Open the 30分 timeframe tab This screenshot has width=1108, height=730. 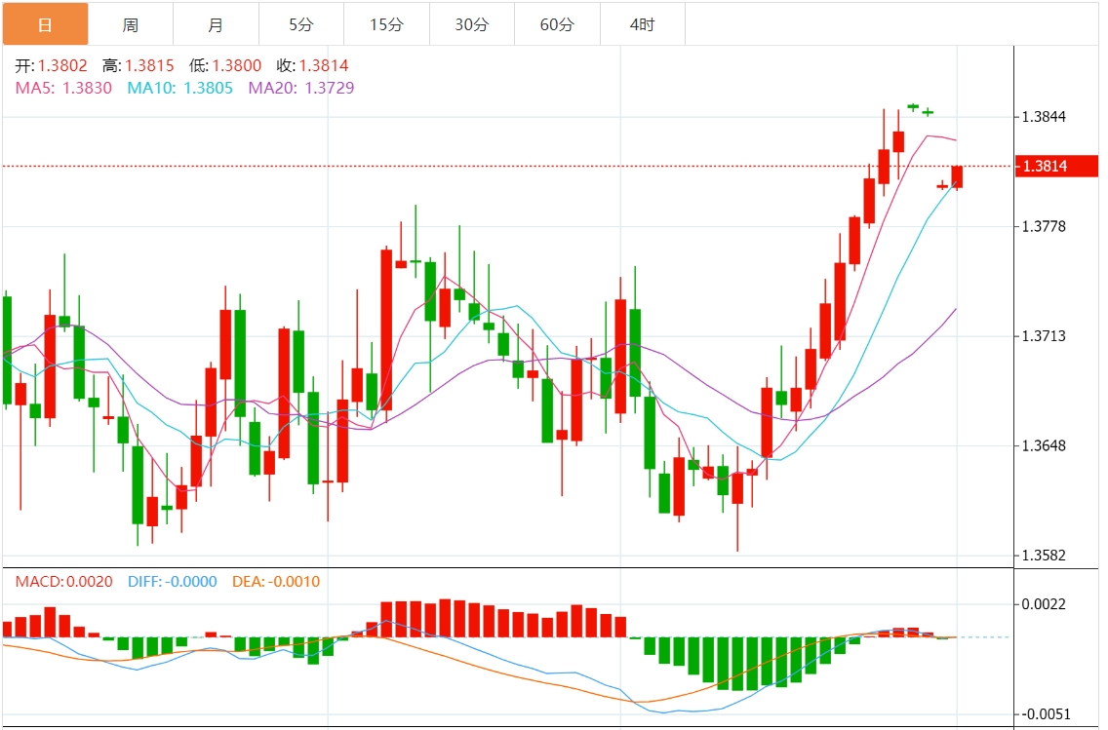pyautogui.click(x=472, y=24)
